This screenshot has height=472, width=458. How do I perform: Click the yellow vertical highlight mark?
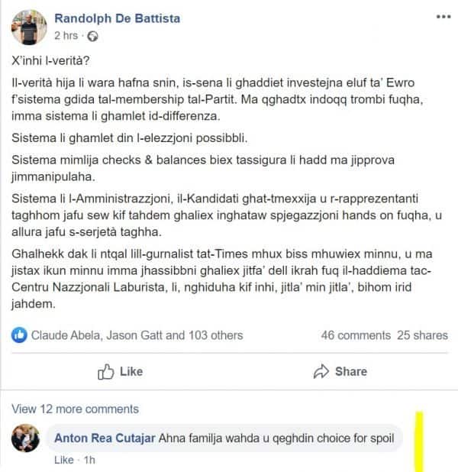(x=419, y=441)
